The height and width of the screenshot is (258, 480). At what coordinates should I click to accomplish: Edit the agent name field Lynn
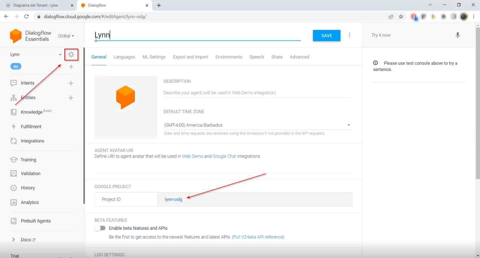pyautogui.click(x=197, y=35)
